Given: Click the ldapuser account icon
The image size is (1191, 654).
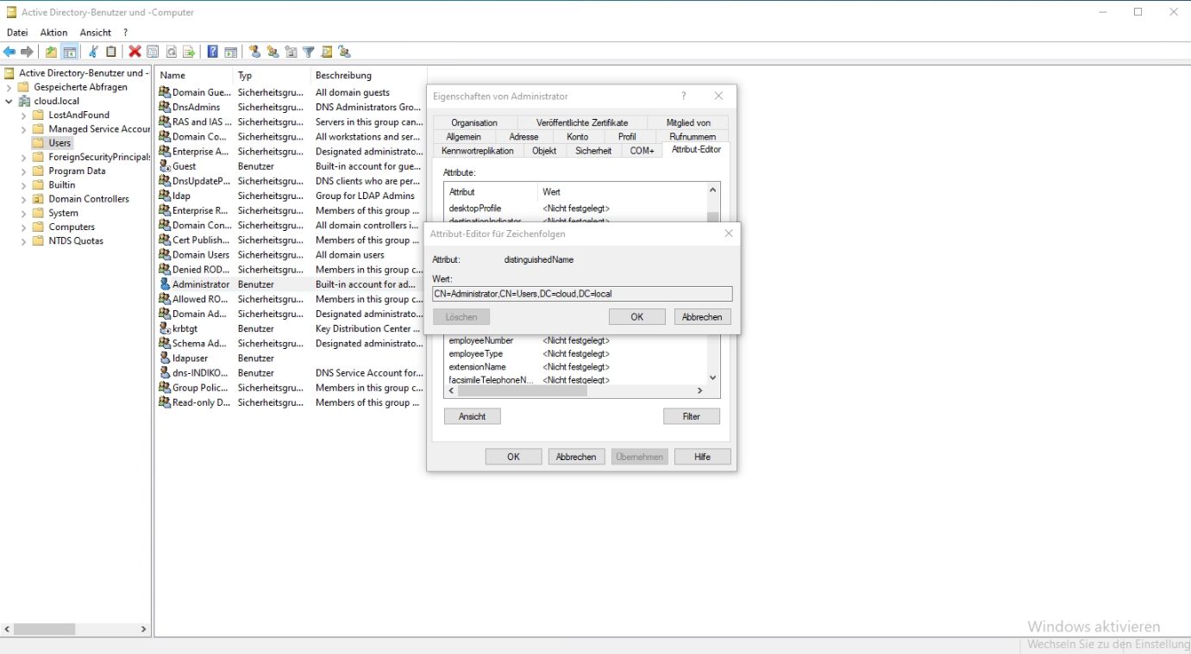Looking at the screenshot, I should coord(165,358).
